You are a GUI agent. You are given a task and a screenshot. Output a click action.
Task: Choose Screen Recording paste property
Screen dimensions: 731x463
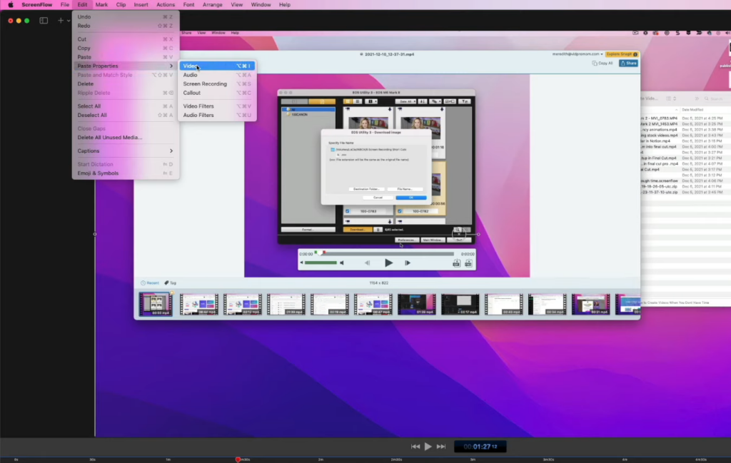(x=217, y=84)
